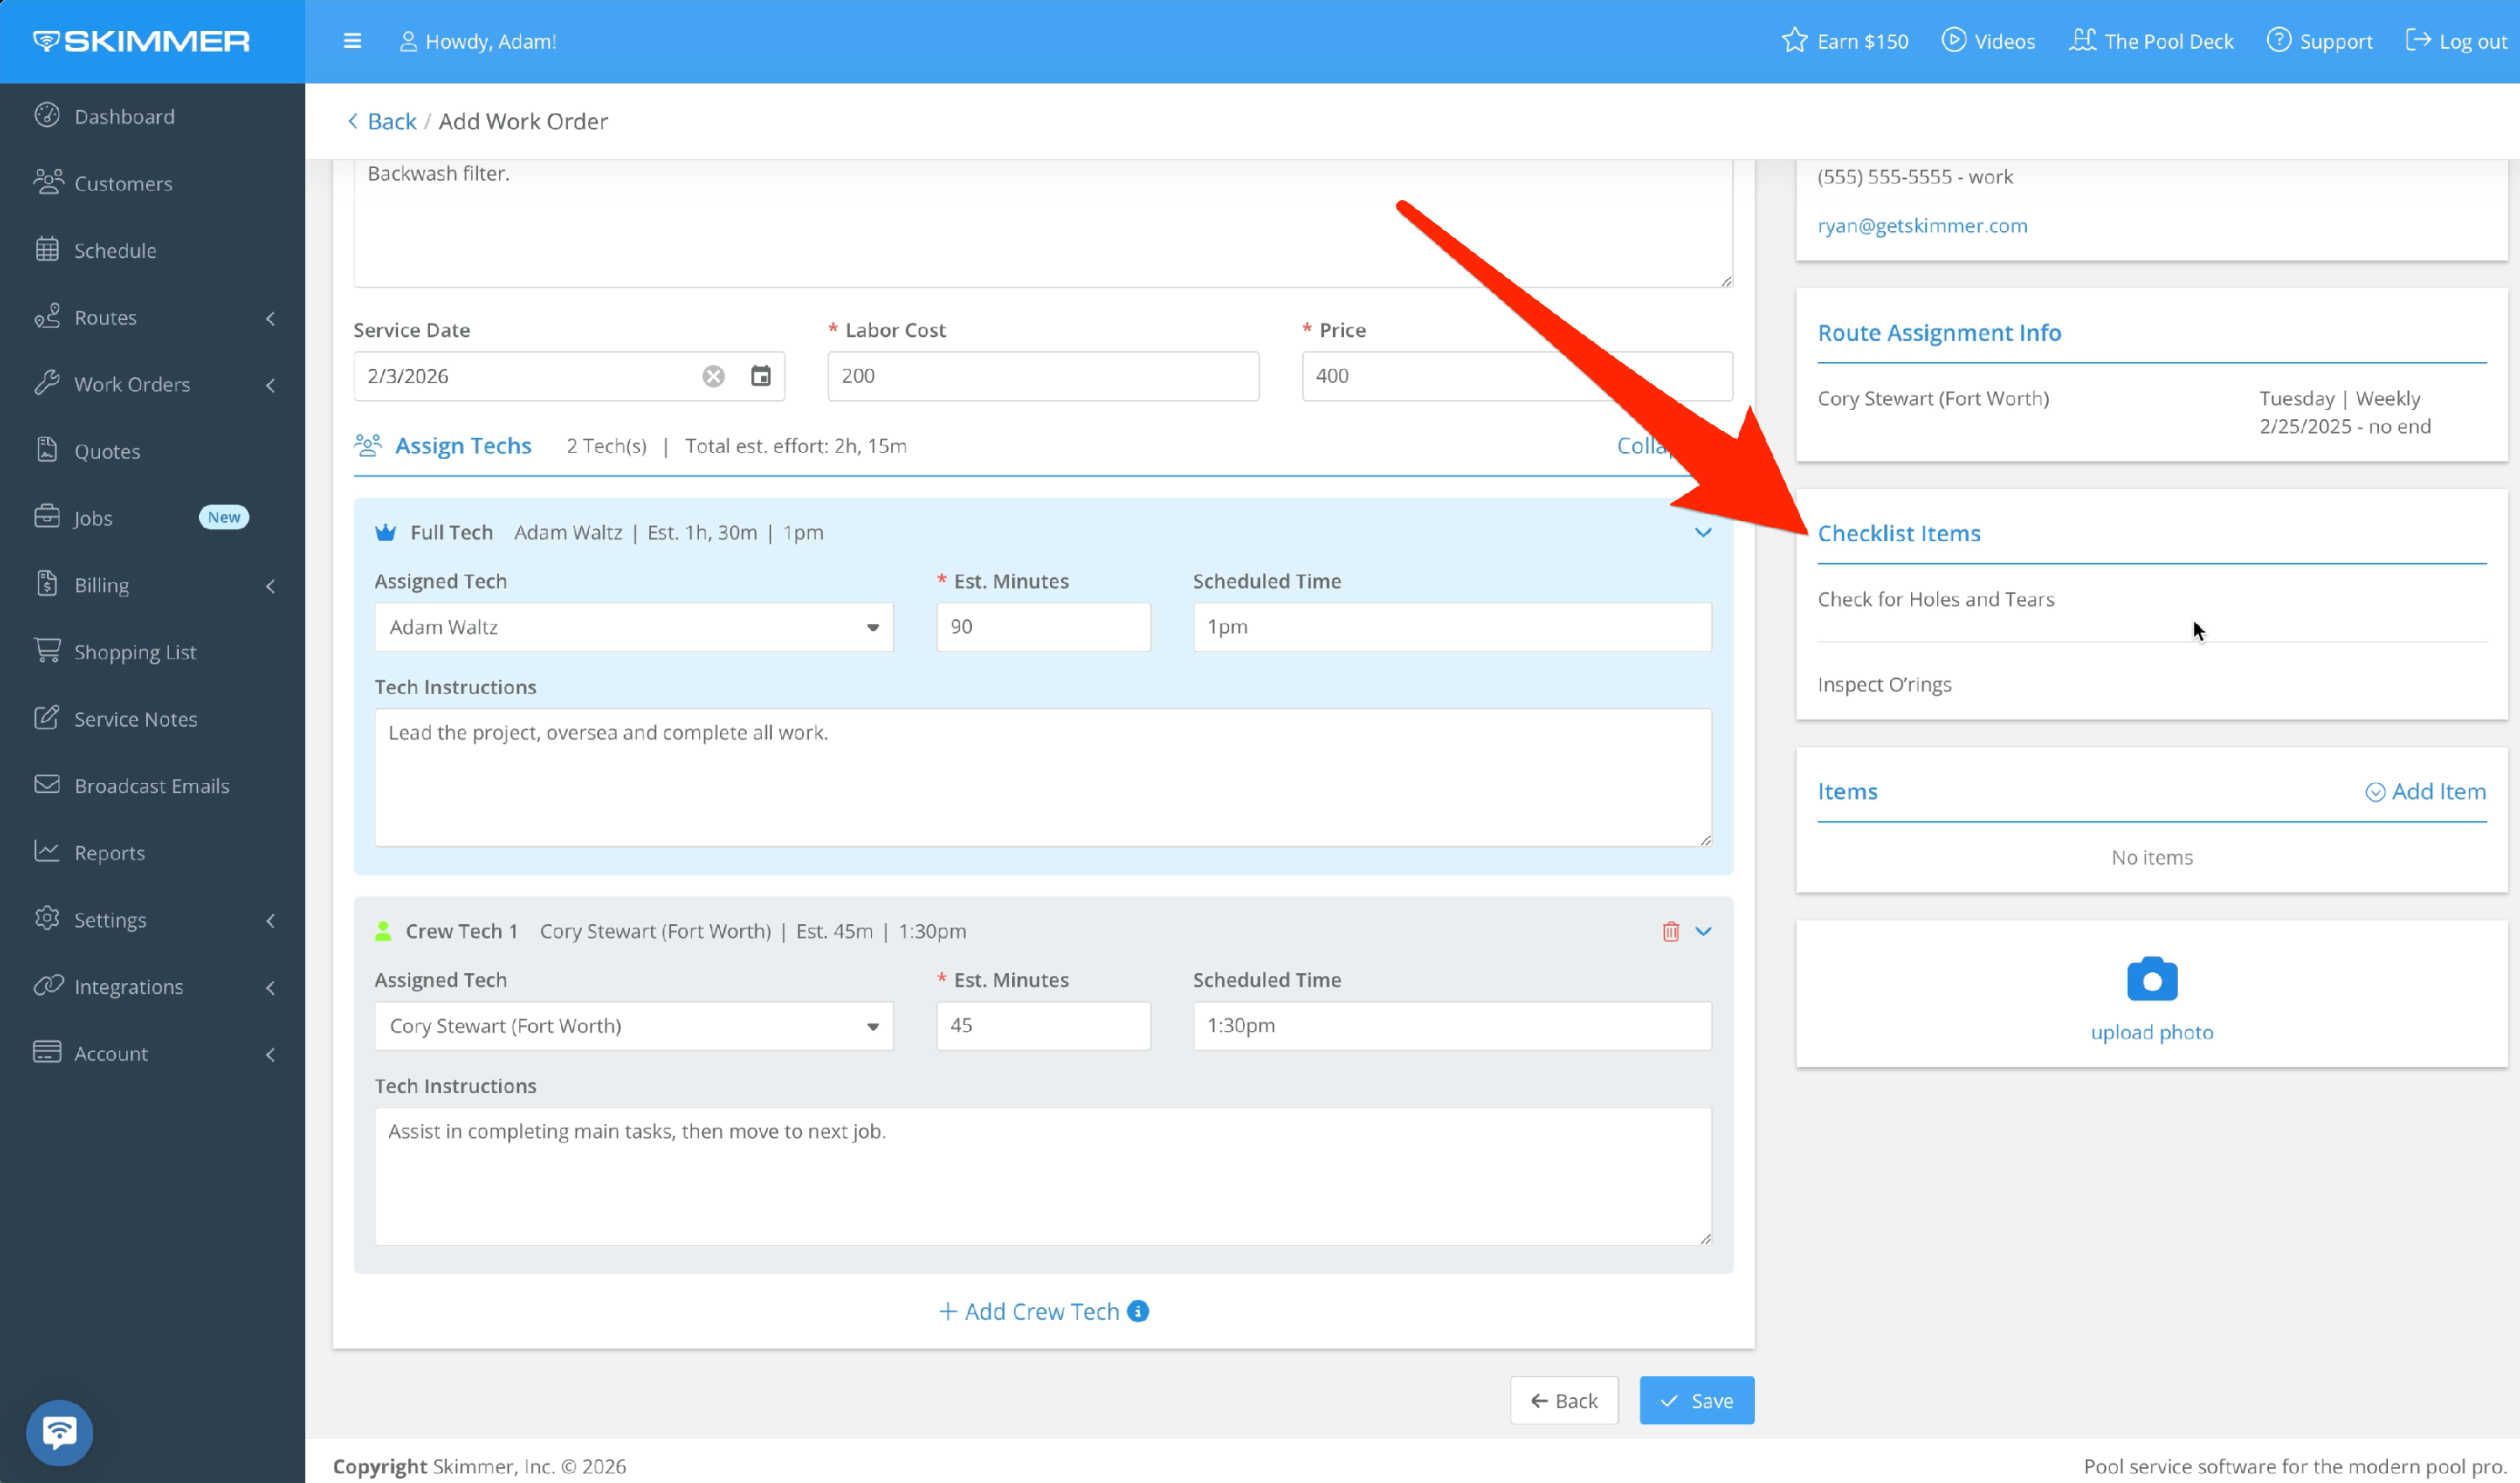Clear the Service Date field
Screen dimensions: 2520x1483
(x=713, y=376)
